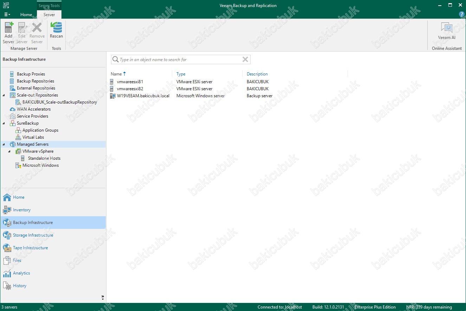Open the Storage Infrastructure view label
The height and width of the screenshot is (311, 466).
pyautogui.click(x=33, y=235)
